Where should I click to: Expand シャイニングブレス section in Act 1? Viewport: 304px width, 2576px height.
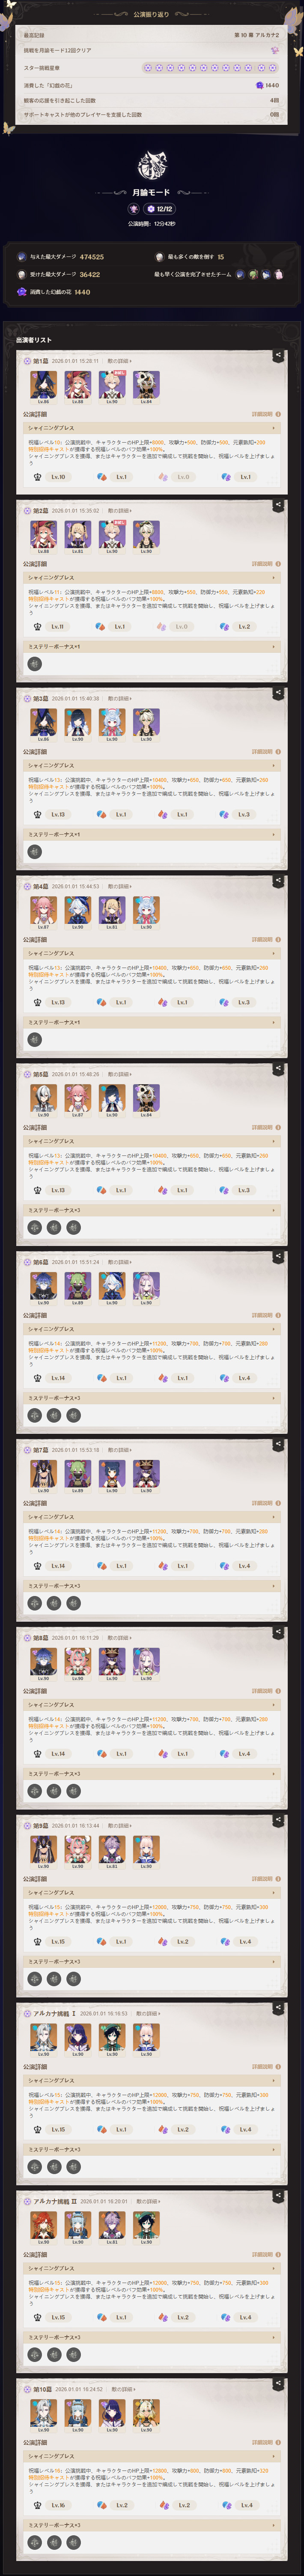(152, 428)
